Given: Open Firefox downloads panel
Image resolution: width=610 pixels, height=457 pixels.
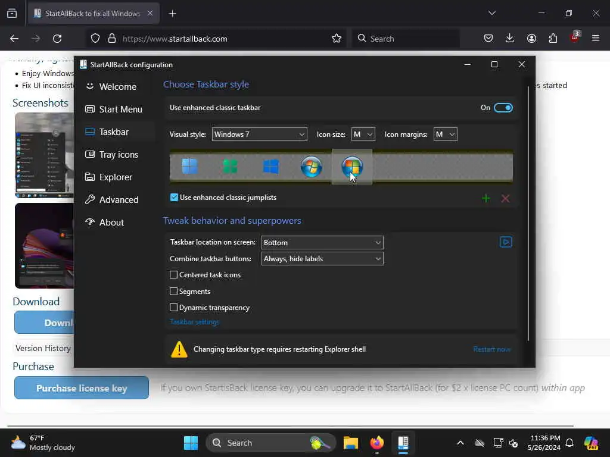Looking at the screenshot, I should tap(510, 39).
